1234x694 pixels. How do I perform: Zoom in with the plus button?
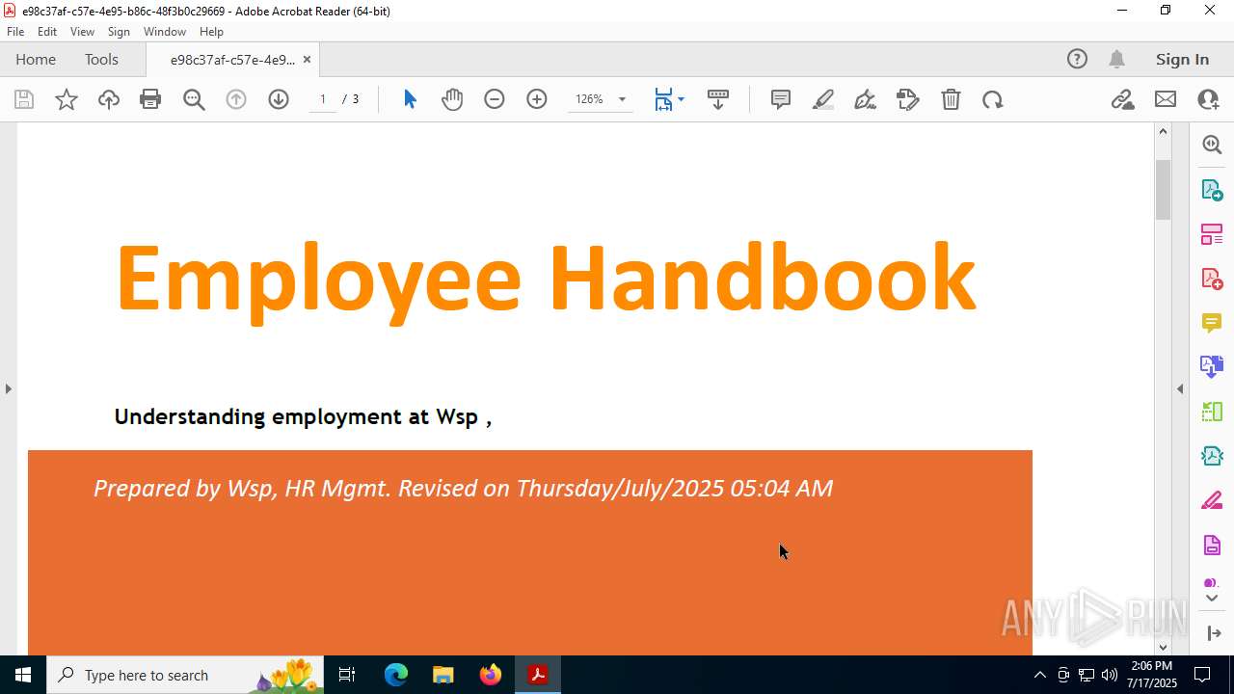[x=537, y=99]
